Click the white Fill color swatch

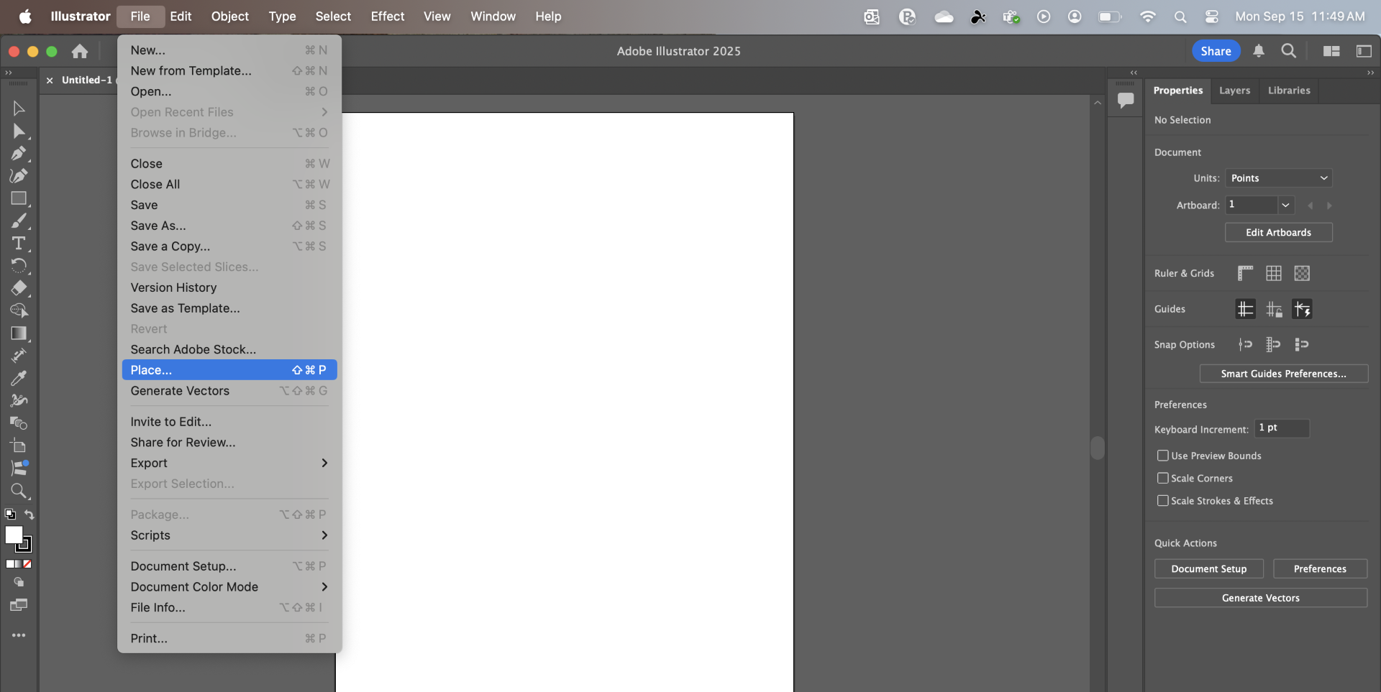click(14, 535)
